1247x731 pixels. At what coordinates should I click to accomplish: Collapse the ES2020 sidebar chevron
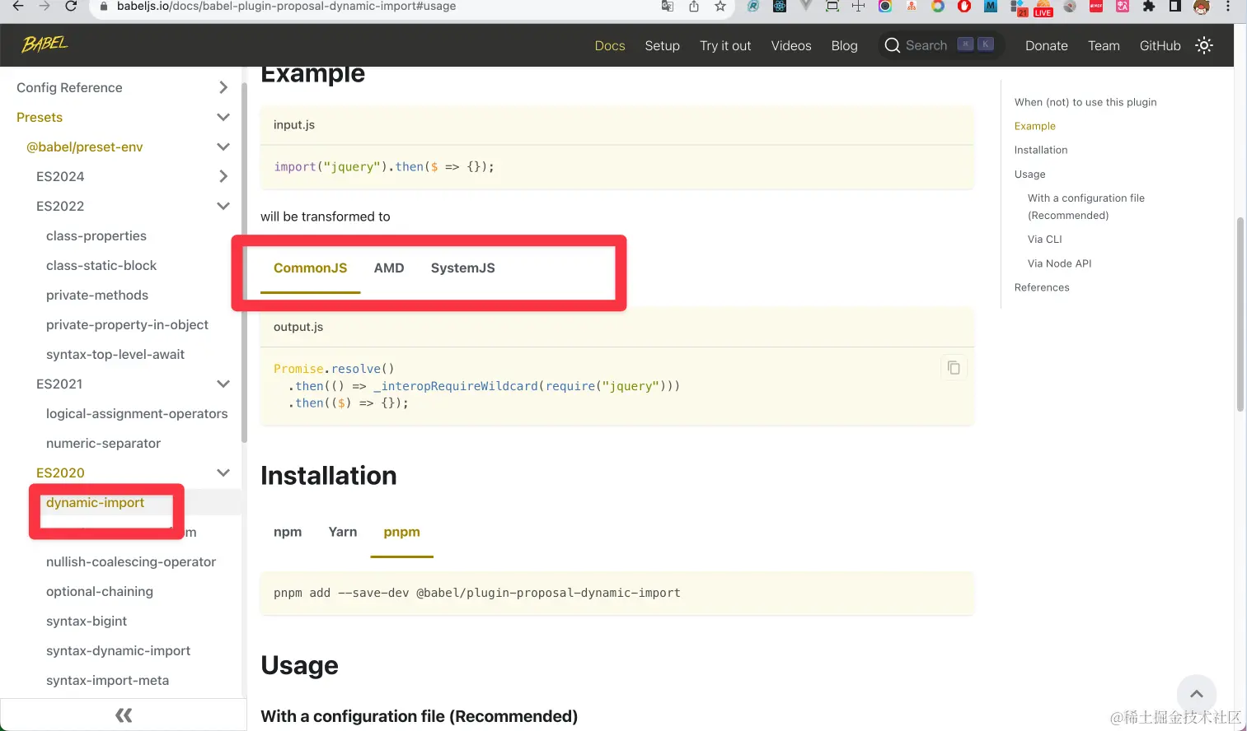(x=223, y=473)
